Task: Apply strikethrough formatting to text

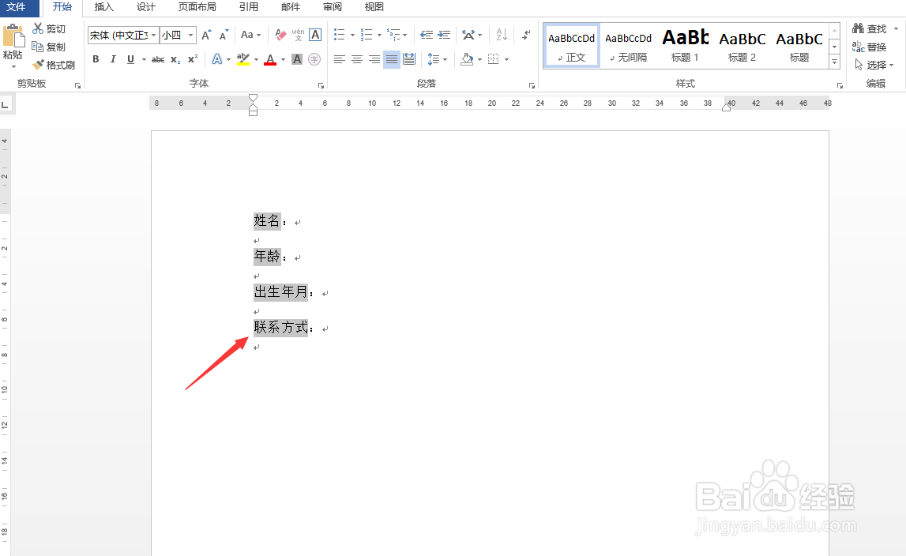Action: coord(157,59)
